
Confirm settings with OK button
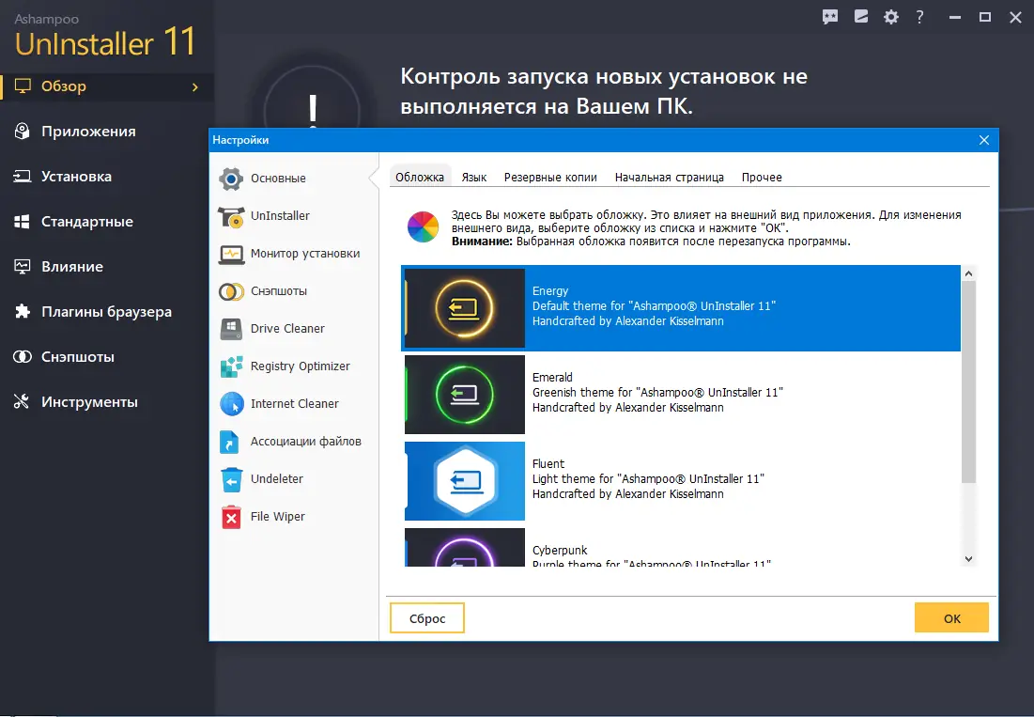pyautogui.click(x=951, y=617)
